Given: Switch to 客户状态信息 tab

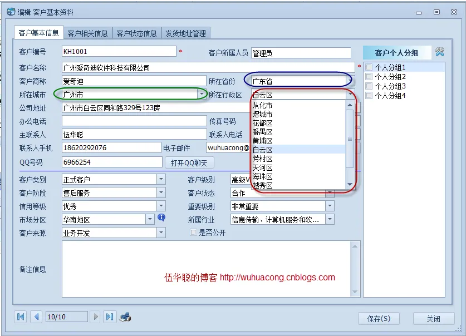Looking at the screenshot, I should [x=137, y=33].
